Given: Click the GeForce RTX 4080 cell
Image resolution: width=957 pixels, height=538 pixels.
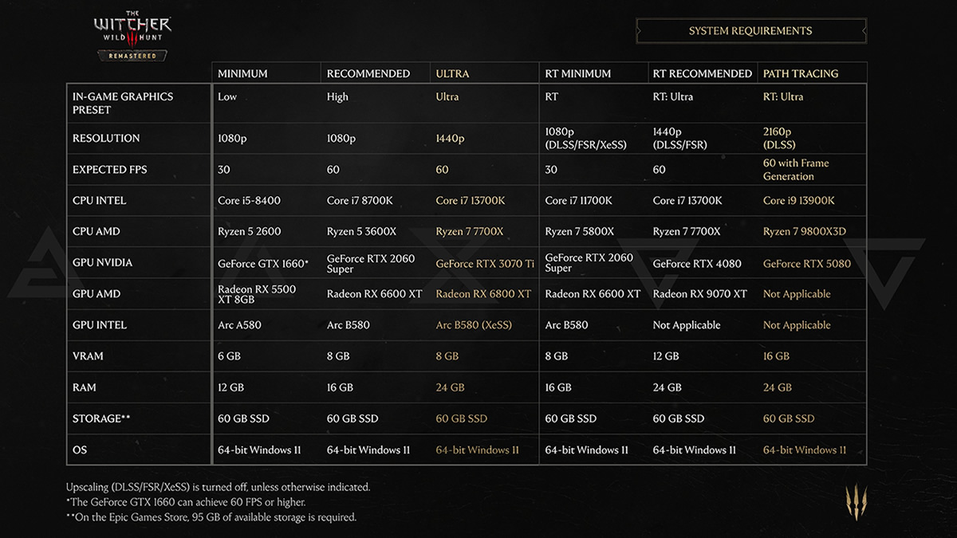Looking at the screenshot, I should 697,263.
